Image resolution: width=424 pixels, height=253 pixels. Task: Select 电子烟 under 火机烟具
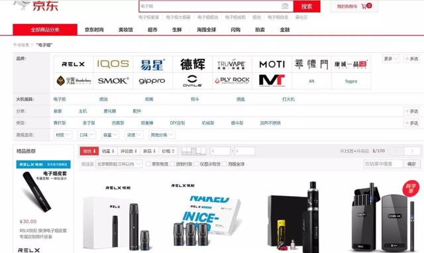click(x=60, y=99)
